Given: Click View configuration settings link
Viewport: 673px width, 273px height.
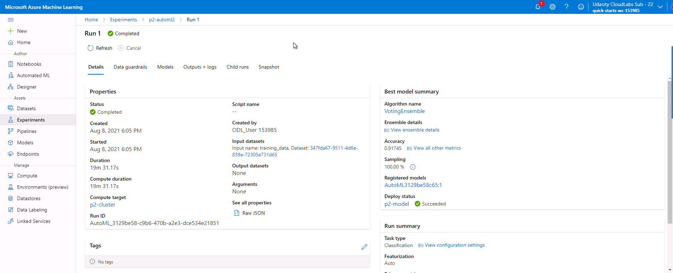Looking at the screenshot, I should tap(454, 245).
